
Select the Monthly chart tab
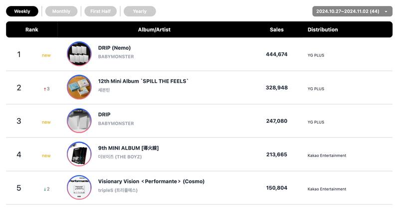[61, 11]
